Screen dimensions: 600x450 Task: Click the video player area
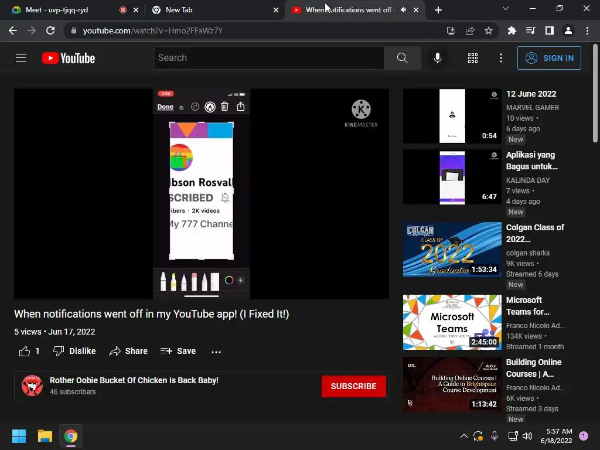click(202, 194)
